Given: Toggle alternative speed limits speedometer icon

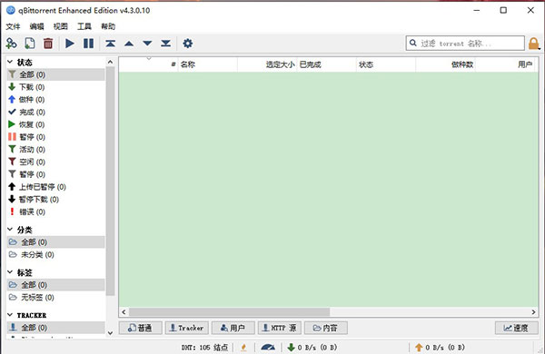Looking at the screenshot, I should 268,347.
